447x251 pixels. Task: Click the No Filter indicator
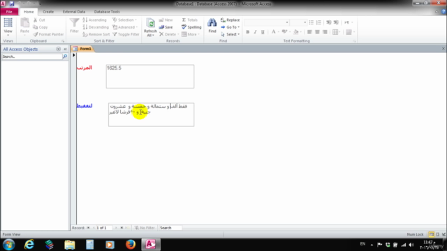tap(145, 228)
